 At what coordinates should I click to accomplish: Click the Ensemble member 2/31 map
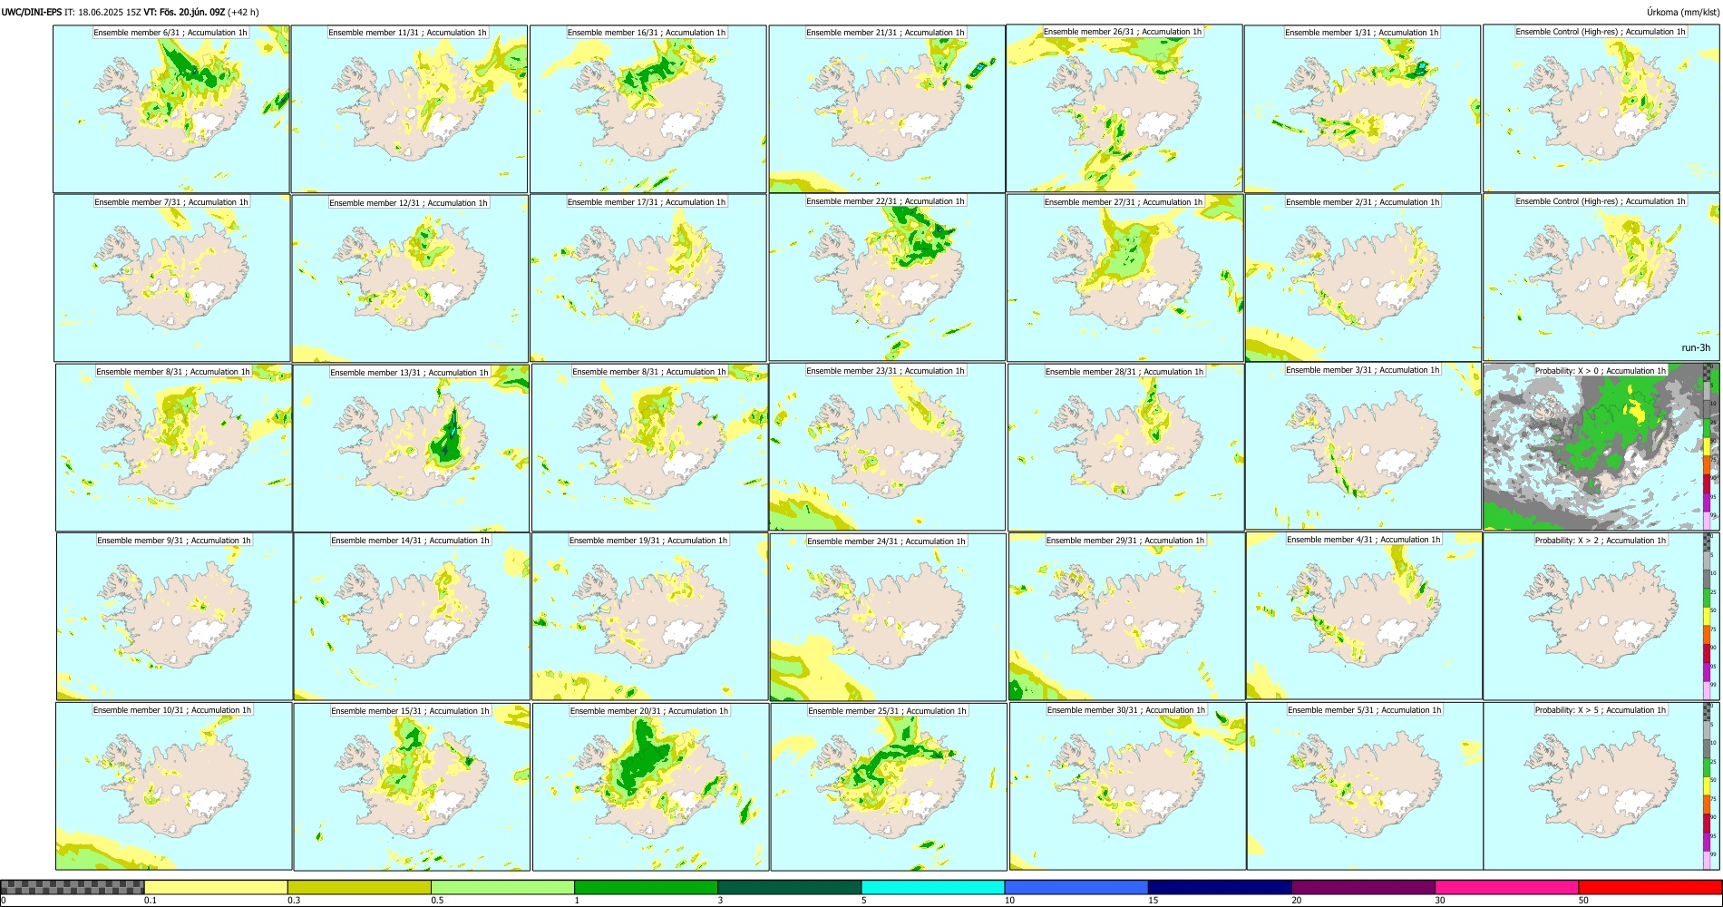pos(1363,278)
